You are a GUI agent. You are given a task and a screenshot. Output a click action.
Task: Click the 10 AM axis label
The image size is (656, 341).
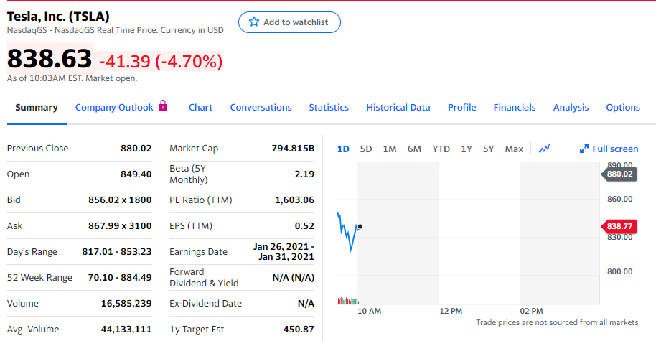(x=369, y=312)
